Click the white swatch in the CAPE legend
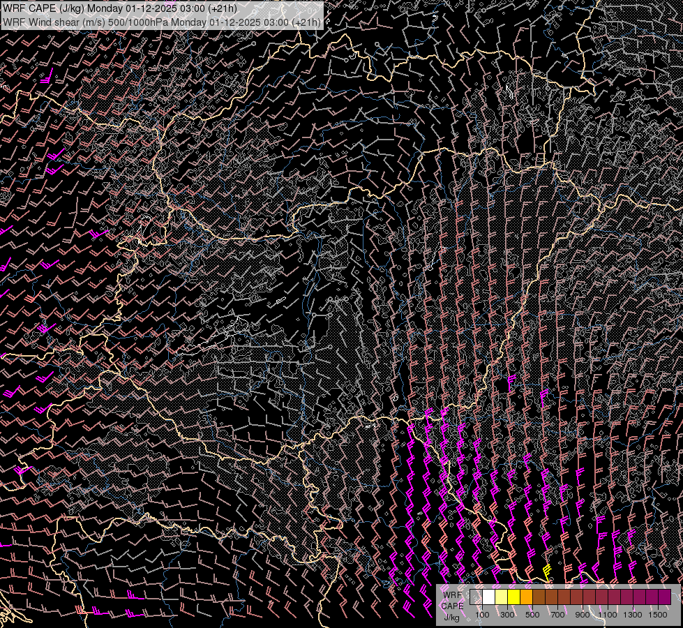 point(489,597)
